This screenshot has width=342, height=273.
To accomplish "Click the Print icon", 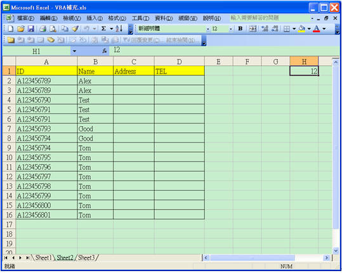I will pyautogui.click(x=43, y=29).
